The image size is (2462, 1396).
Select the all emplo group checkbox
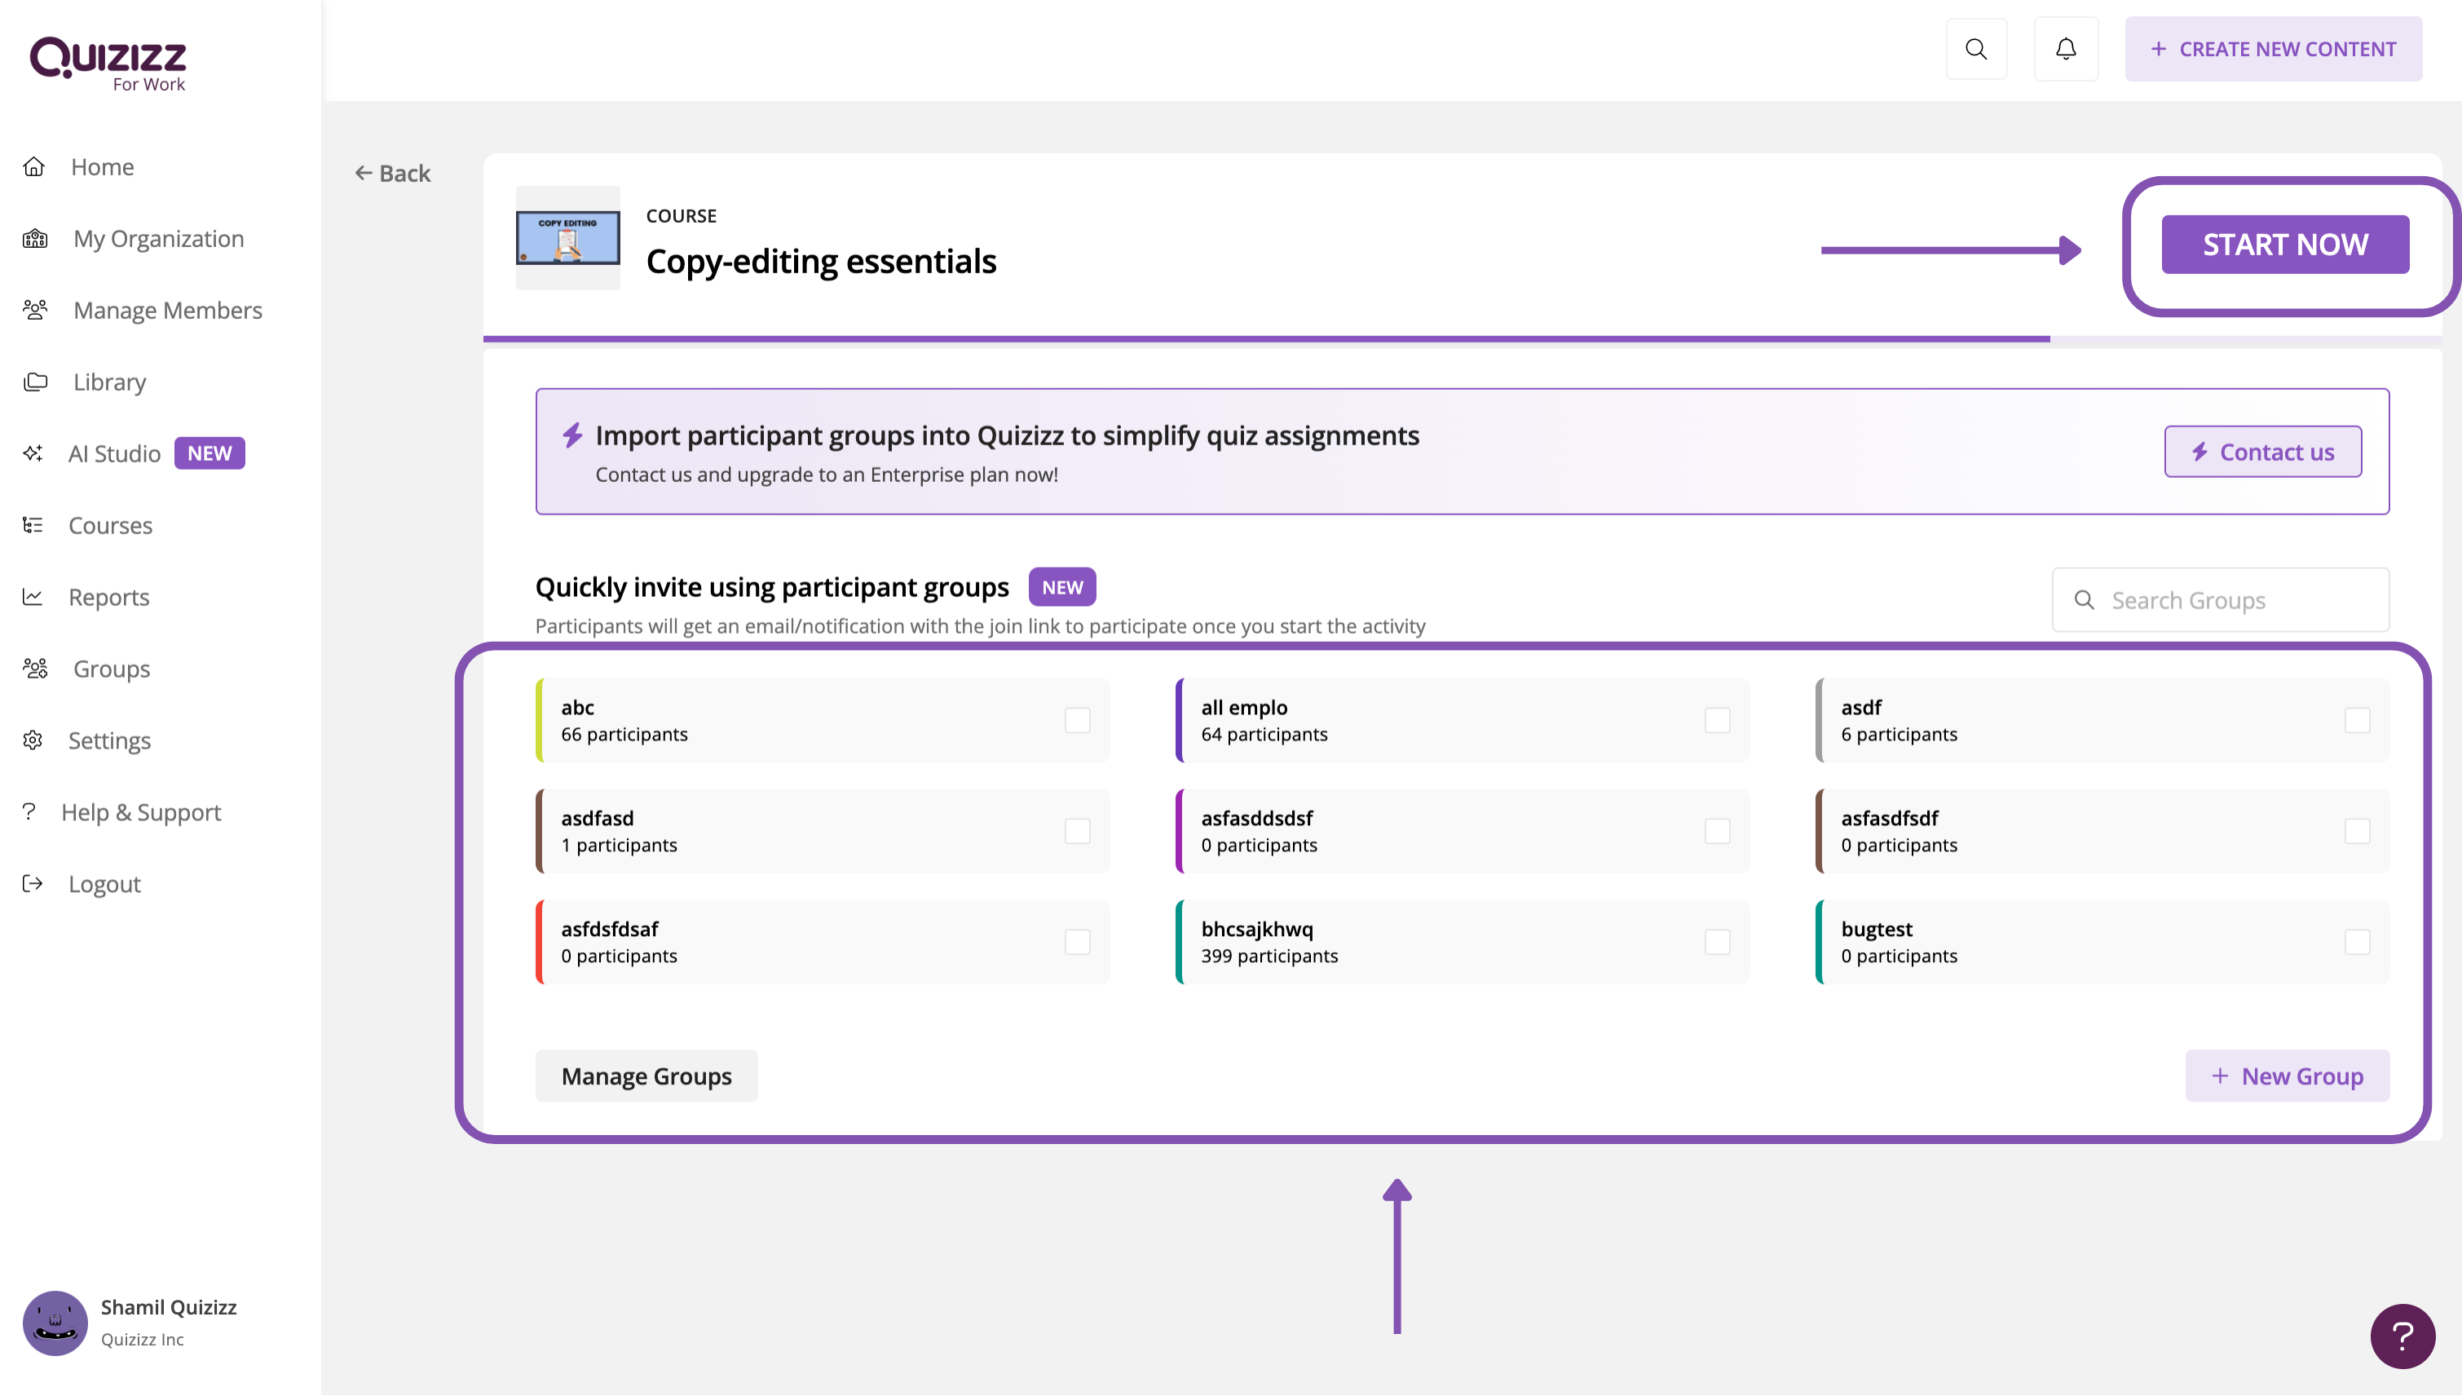(1716, 721)
